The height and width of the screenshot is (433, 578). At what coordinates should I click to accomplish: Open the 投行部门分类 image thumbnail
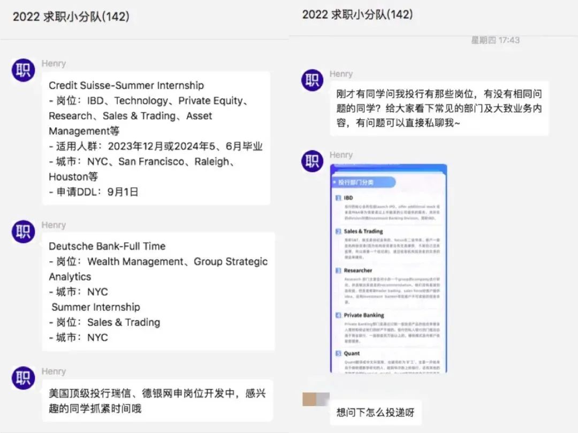(x=389, y=269)
